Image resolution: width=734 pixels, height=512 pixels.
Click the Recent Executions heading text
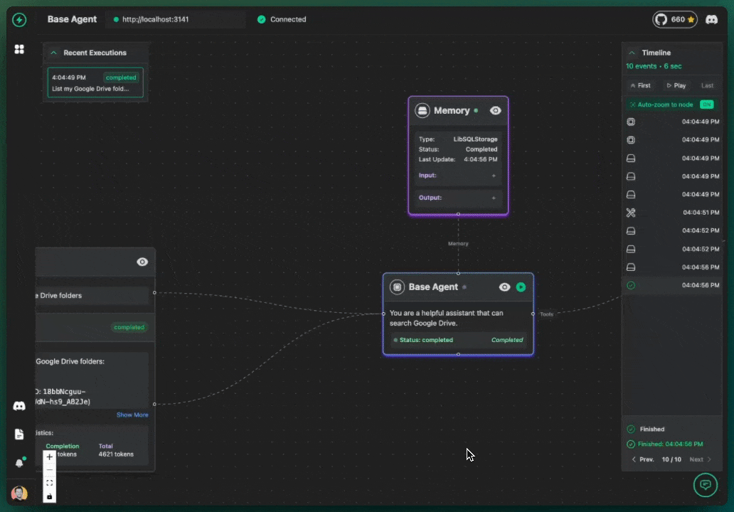pos(95,53)
